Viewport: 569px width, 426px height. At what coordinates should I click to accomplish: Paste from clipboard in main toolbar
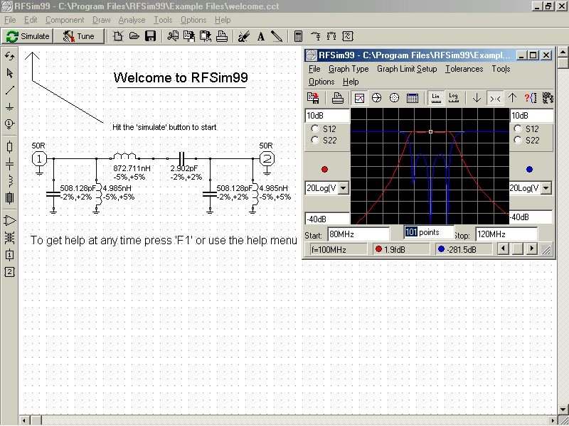(206, 36)
